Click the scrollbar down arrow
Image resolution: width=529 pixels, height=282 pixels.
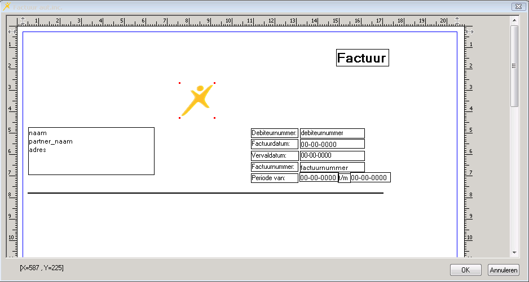click(x=514, y=253)
